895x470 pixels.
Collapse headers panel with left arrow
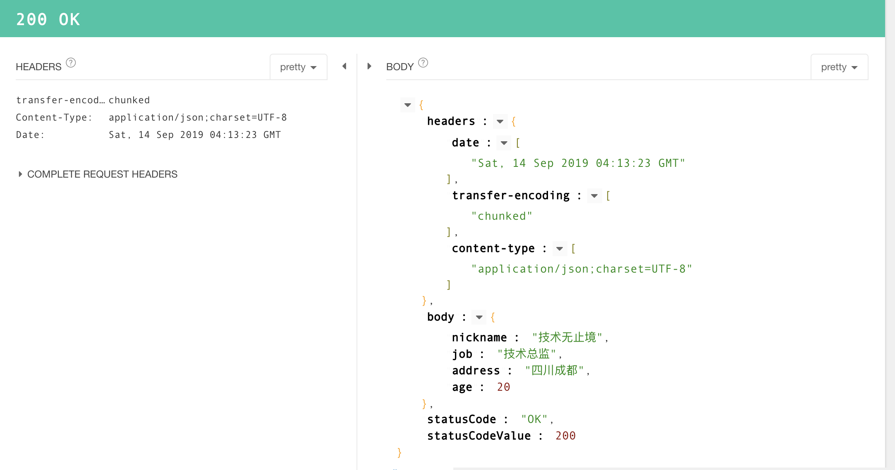(x=345, y=66)
